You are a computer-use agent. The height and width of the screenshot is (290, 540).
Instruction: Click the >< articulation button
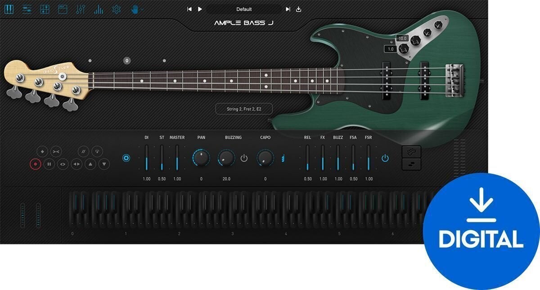point(55,151)
